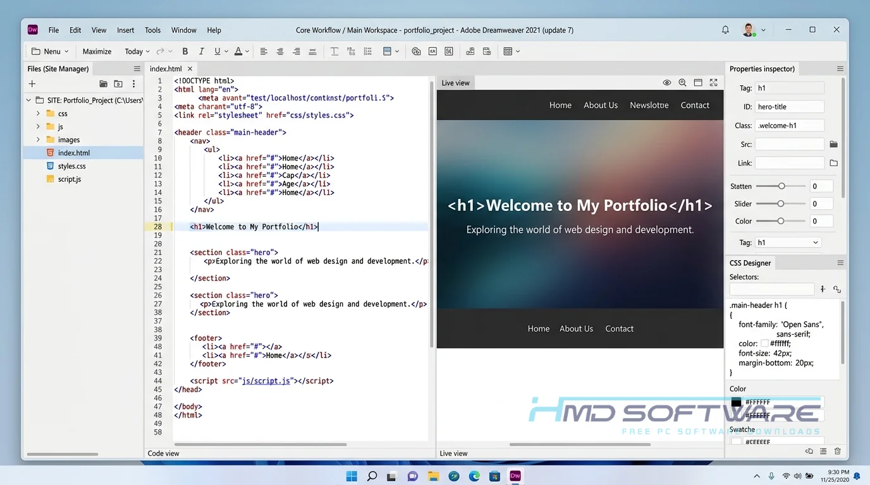Click the table grid icon in toolbar

click(508, 52)
